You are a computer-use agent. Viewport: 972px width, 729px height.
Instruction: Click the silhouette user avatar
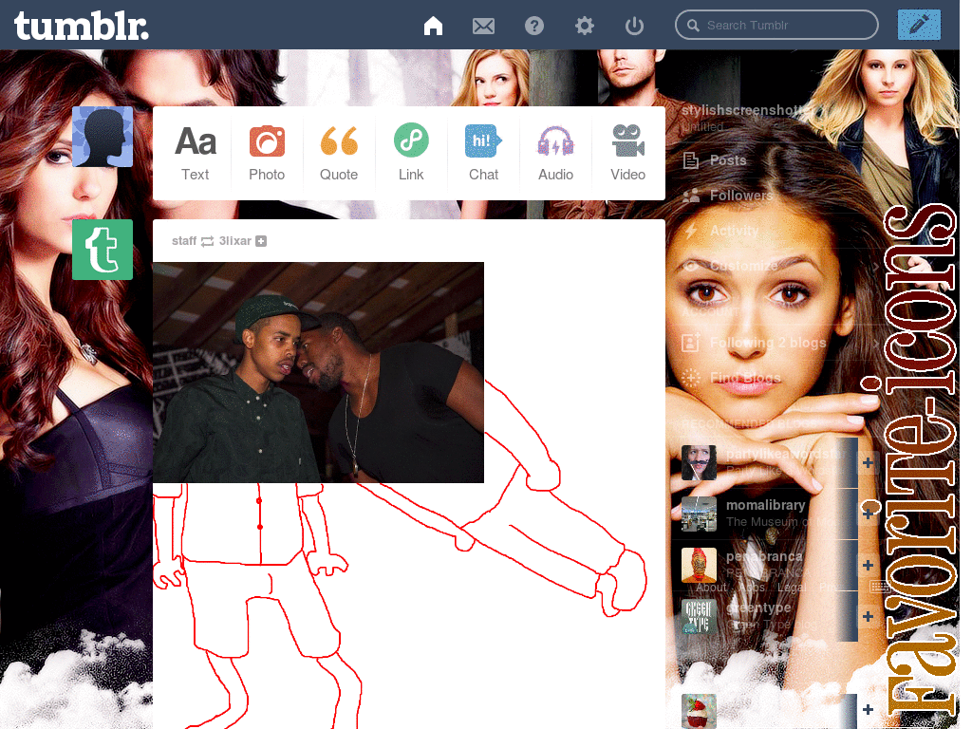click(103, 137)
